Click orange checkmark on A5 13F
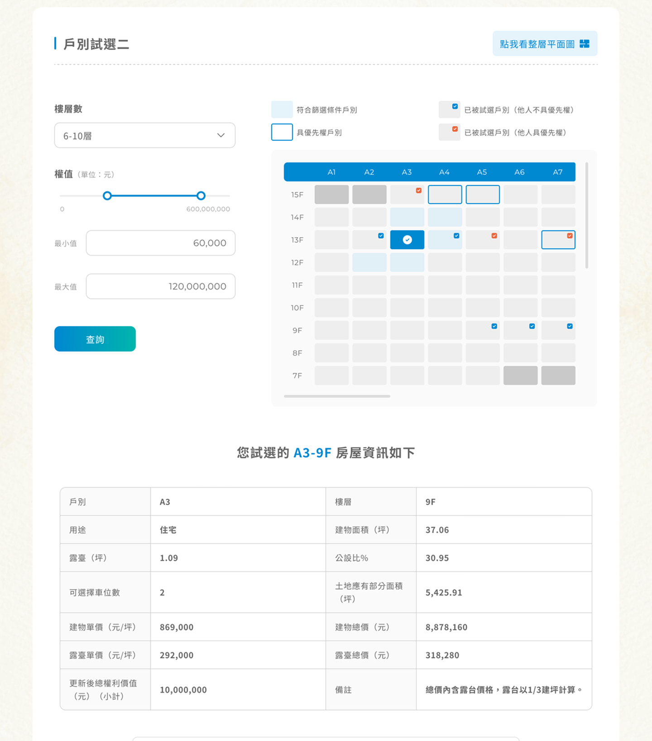This screenshot has width=652, height=741. point(494,236)
